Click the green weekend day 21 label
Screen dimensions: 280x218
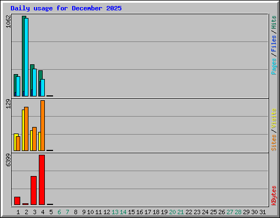pos(180,212)
